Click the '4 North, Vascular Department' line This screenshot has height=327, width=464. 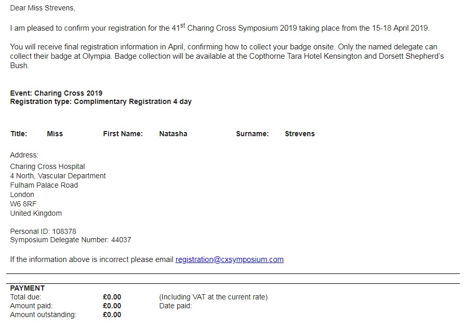(58, 176)
